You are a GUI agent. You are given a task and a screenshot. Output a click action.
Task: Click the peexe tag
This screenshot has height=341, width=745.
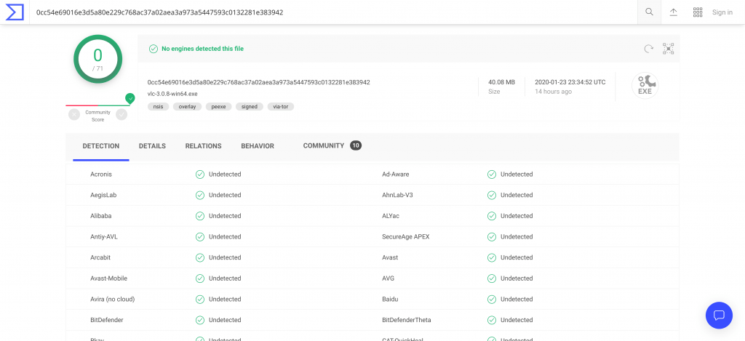point(218,107)
